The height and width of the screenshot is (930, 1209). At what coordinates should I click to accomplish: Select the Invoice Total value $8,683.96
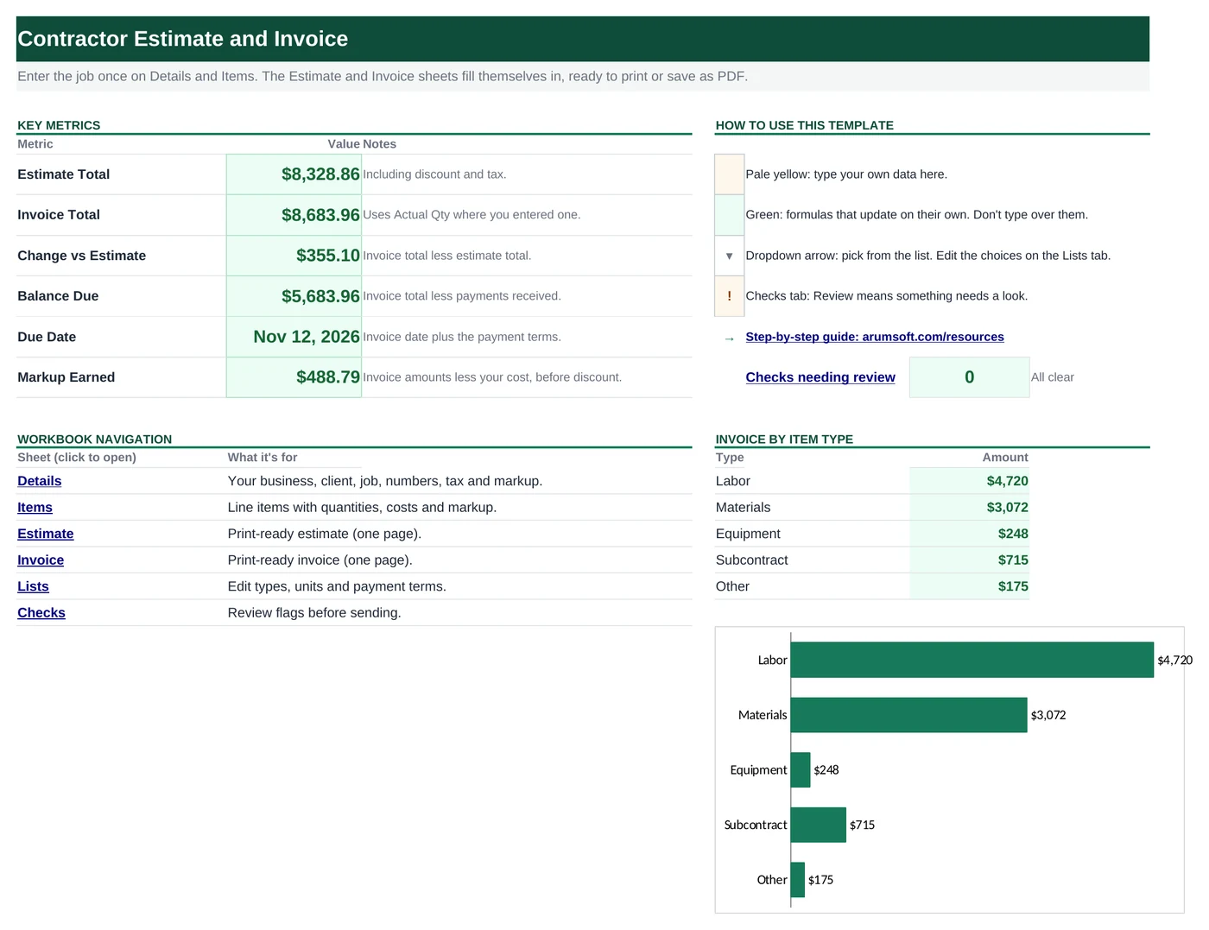294,215
